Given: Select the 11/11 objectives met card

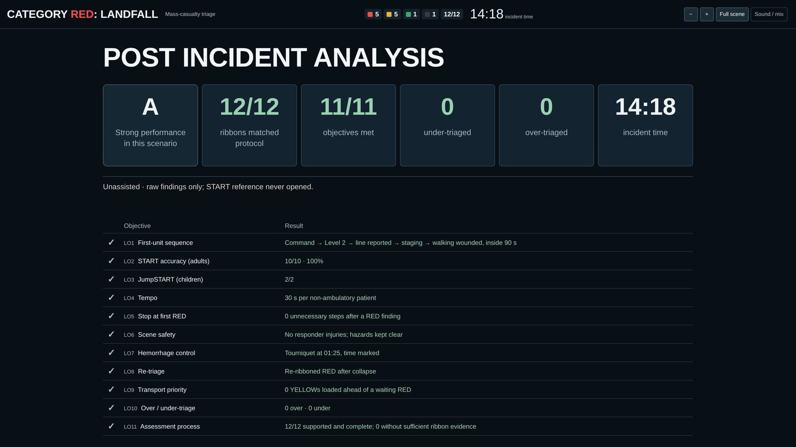Looking at the screenshot, I should coord(348,125).
